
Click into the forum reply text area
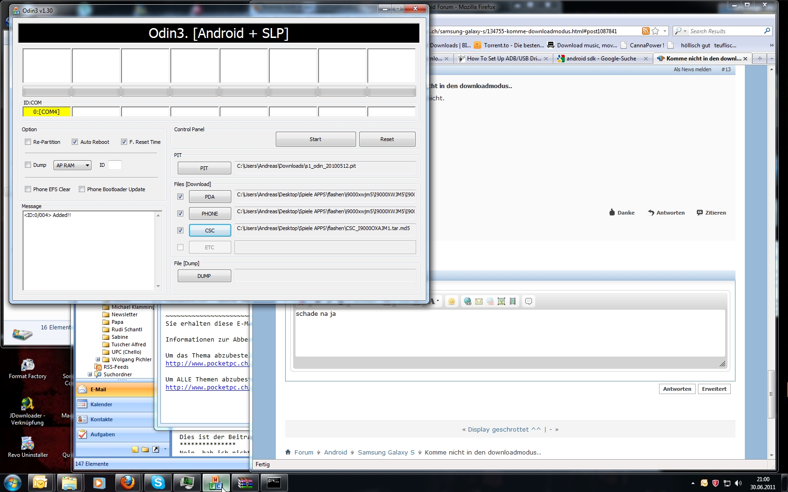[x=510, y=333]
